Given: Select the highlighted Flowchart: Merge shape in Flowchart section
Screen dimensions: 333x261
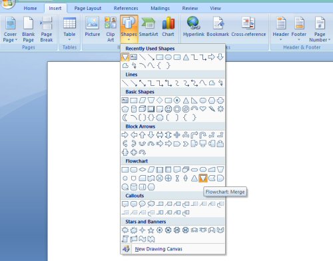Looking at the screenshot, I should point(203,178).
